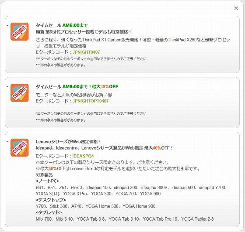Click the YOGA 3(14)、YOGA 3 Pro line

click(x=98, y=194)
